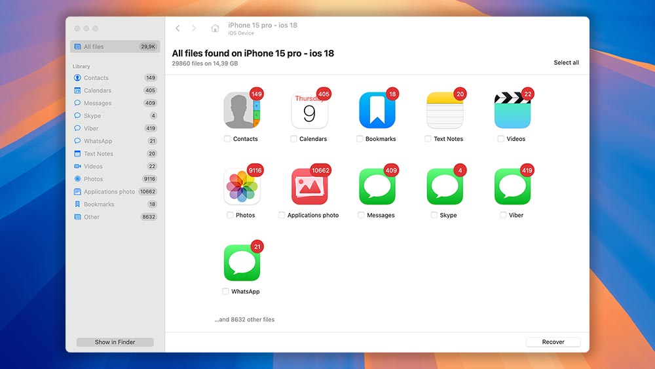Click '29860 files on 14,39 GB' text

204,64
